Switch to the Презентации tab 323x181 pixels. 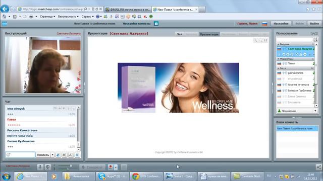point(209,34)
